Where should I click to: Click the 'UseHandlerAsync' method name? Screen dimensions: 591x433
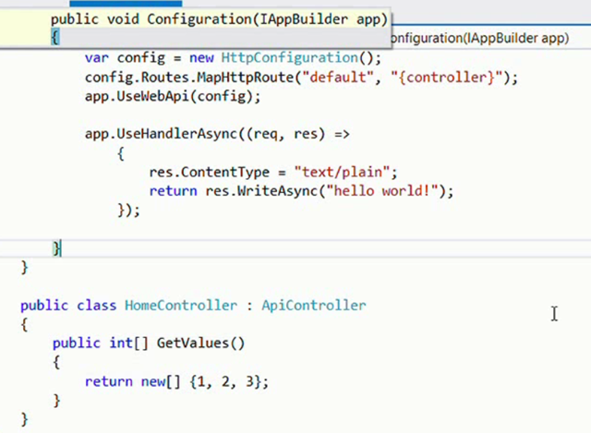click(x=176, y=134)
